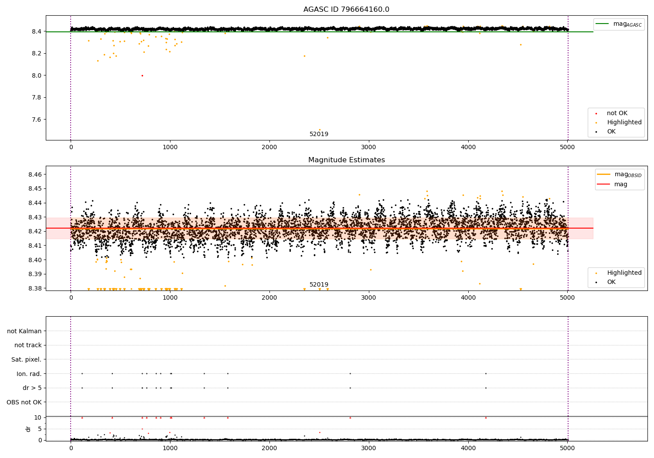The image size is (654, 458).
Task: Click the 'AGASC ID 796664160.0' plot title
Action: [346, 10]
